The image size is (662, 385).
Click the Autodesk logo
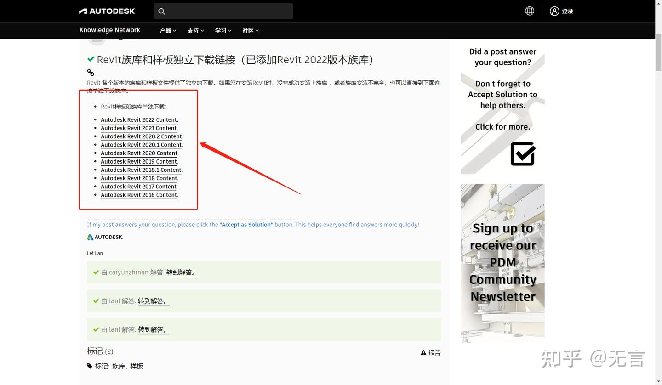[107, 11]
